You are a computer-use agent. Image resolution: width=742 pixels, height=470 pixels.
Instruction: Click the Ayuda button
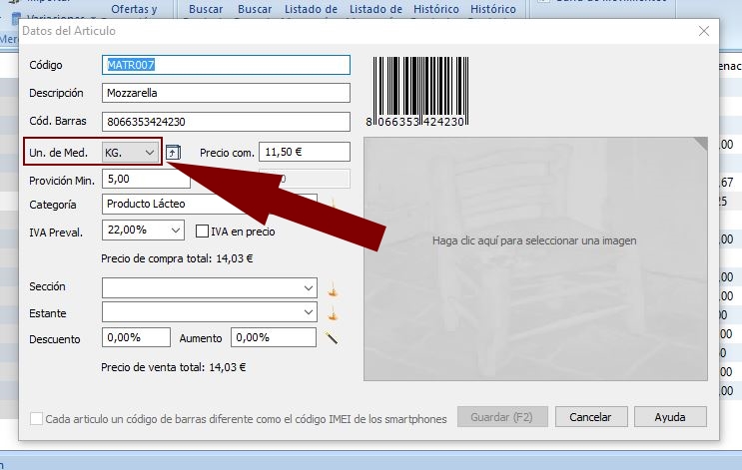tap(670, 417)
